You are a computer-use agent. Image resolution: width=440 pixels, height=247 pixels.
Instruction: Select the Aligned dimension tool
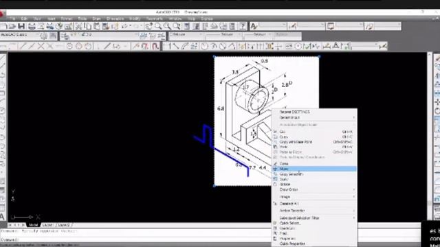coord(176,46)
